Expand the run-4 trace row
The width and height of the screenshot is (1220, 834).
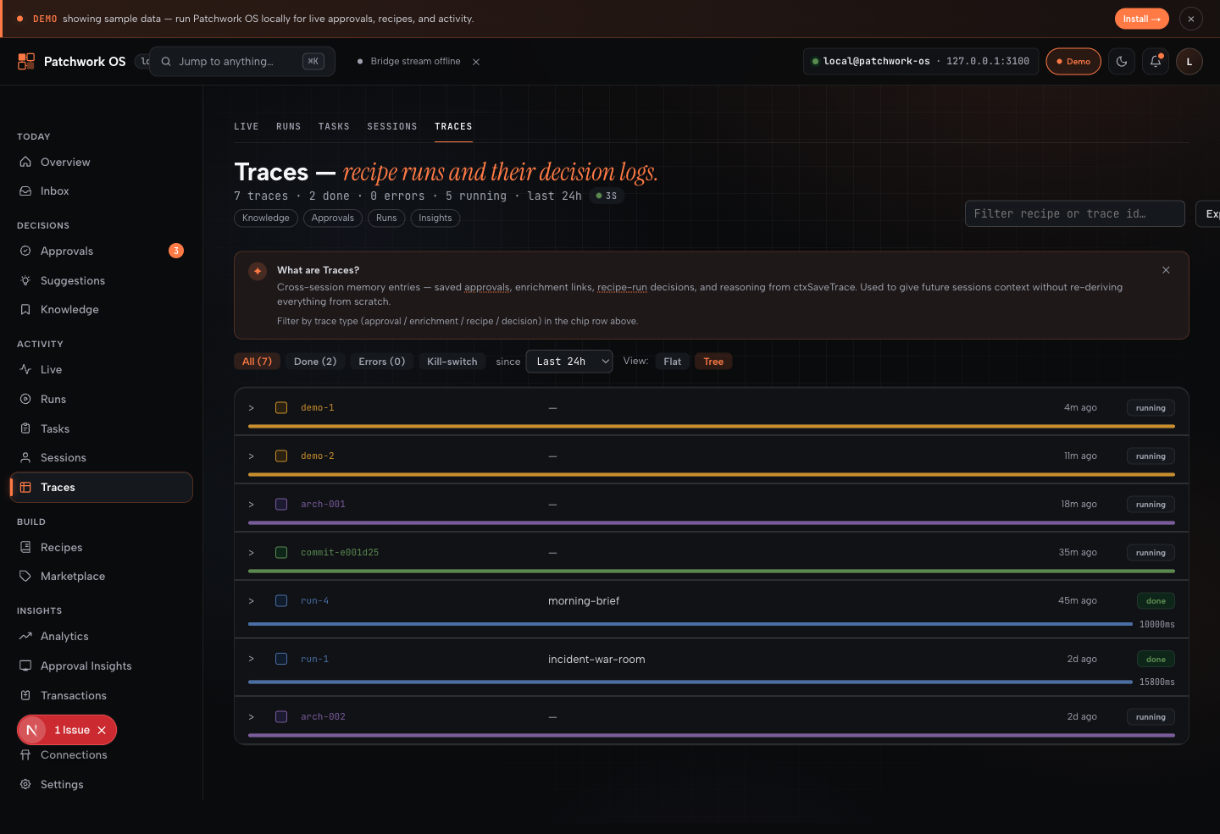252,601
